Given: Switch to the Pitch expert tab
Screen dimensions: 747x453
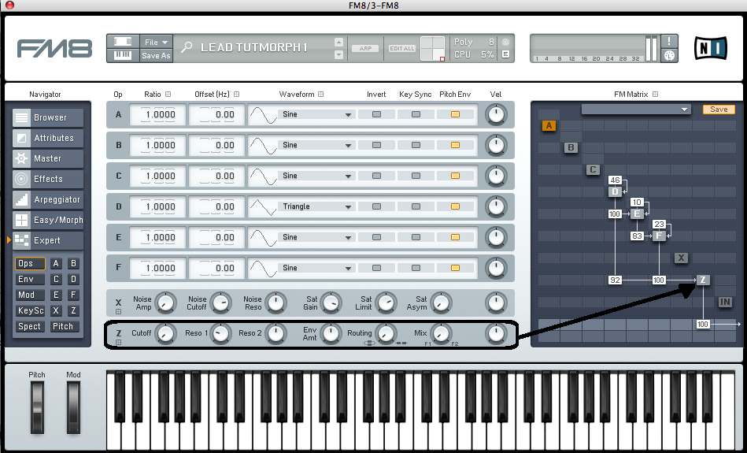Looking at the screenshot, I should tap(64, 326).
